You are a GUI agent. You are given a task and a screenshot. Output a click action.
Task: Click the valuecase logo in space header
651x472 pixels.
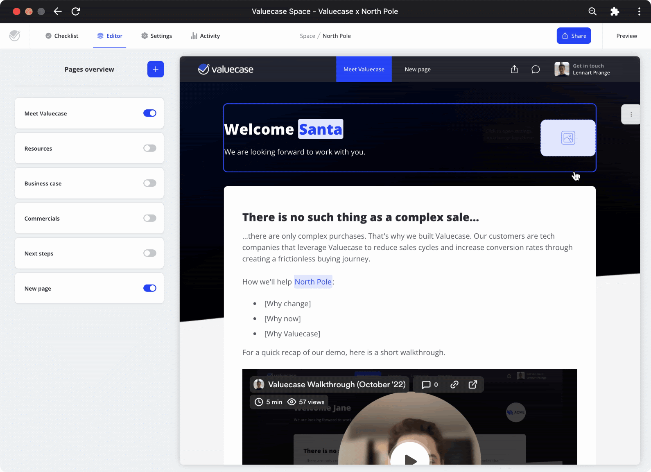pyautogui.click(x=226, y=69)
